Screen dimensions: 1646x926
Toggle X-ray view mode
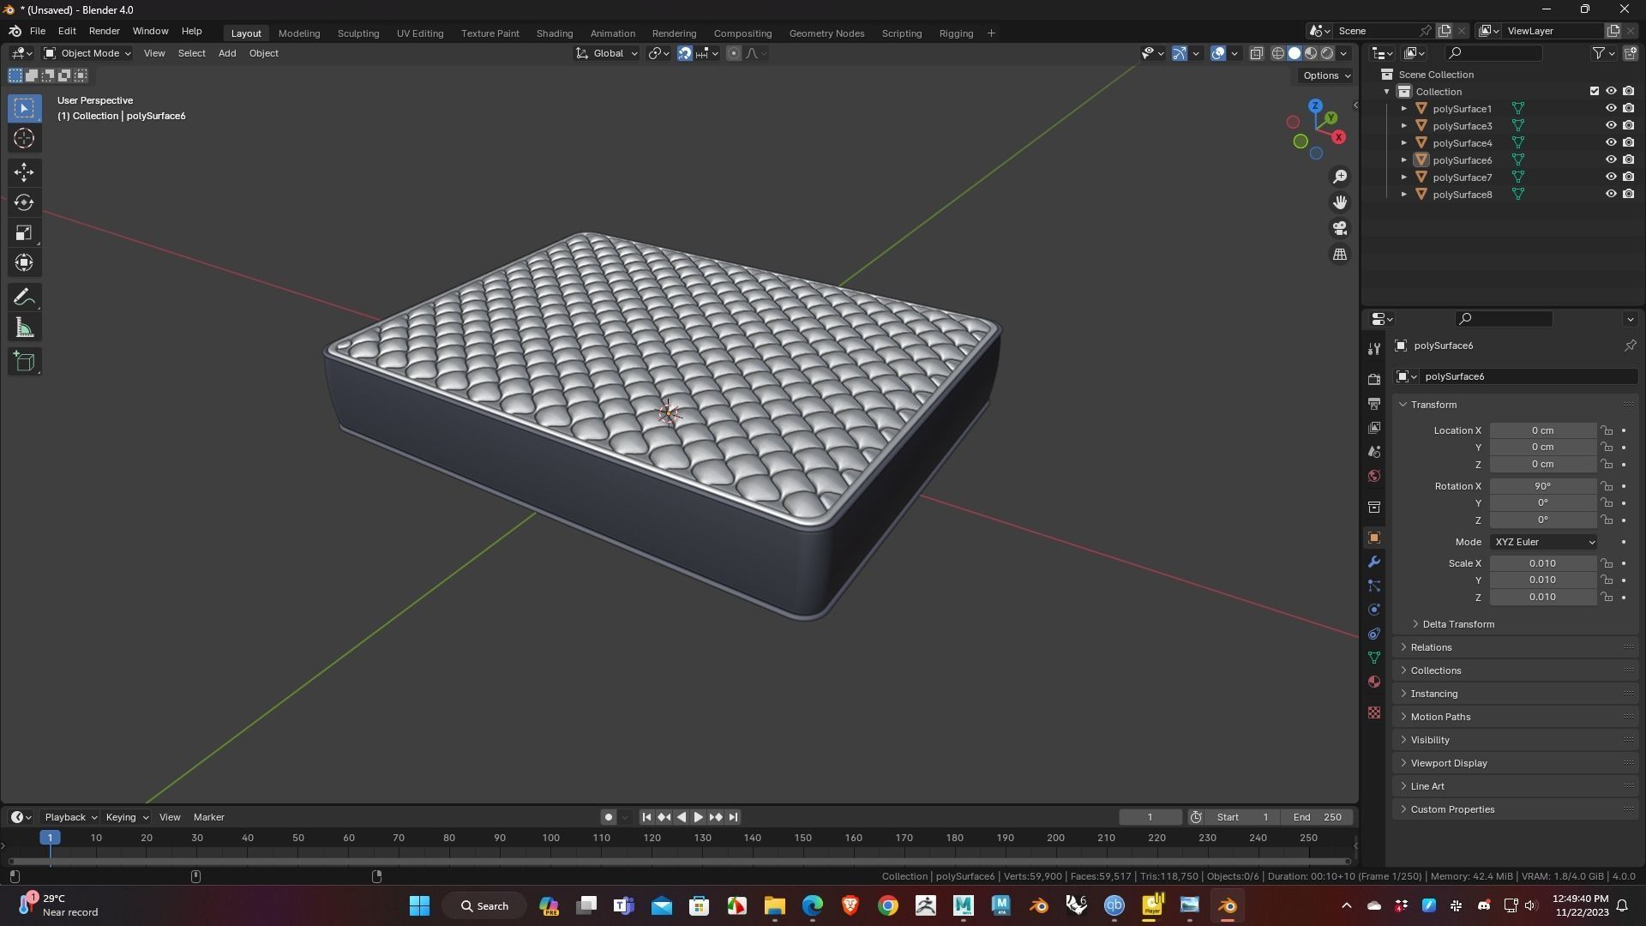(x=1257, y=53)
